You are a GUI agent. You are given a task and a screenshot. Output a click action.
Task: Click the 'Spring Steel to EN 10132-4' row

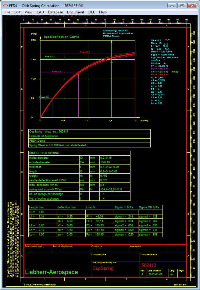(89, 145)
